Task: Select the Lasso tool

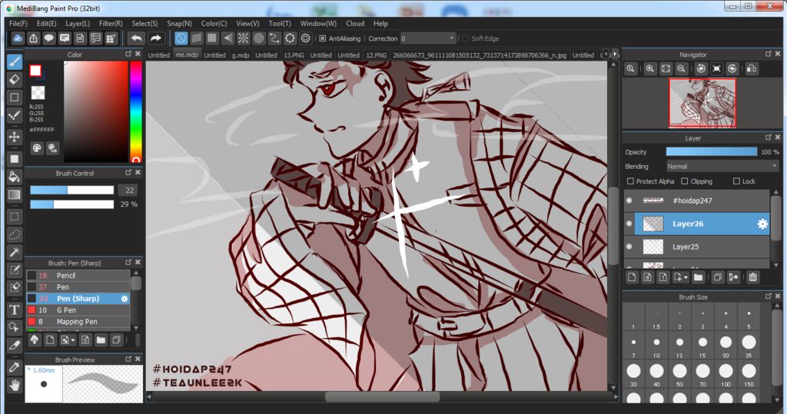Action: tap(15, 234)
